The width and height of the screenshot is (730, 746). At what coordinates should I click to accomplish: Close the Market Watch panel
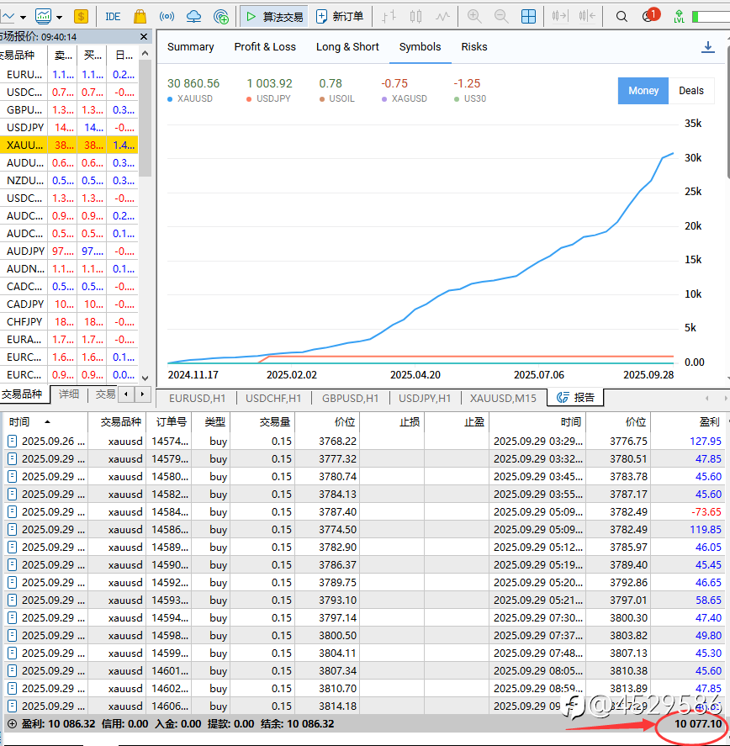click(x=144, y=37)
